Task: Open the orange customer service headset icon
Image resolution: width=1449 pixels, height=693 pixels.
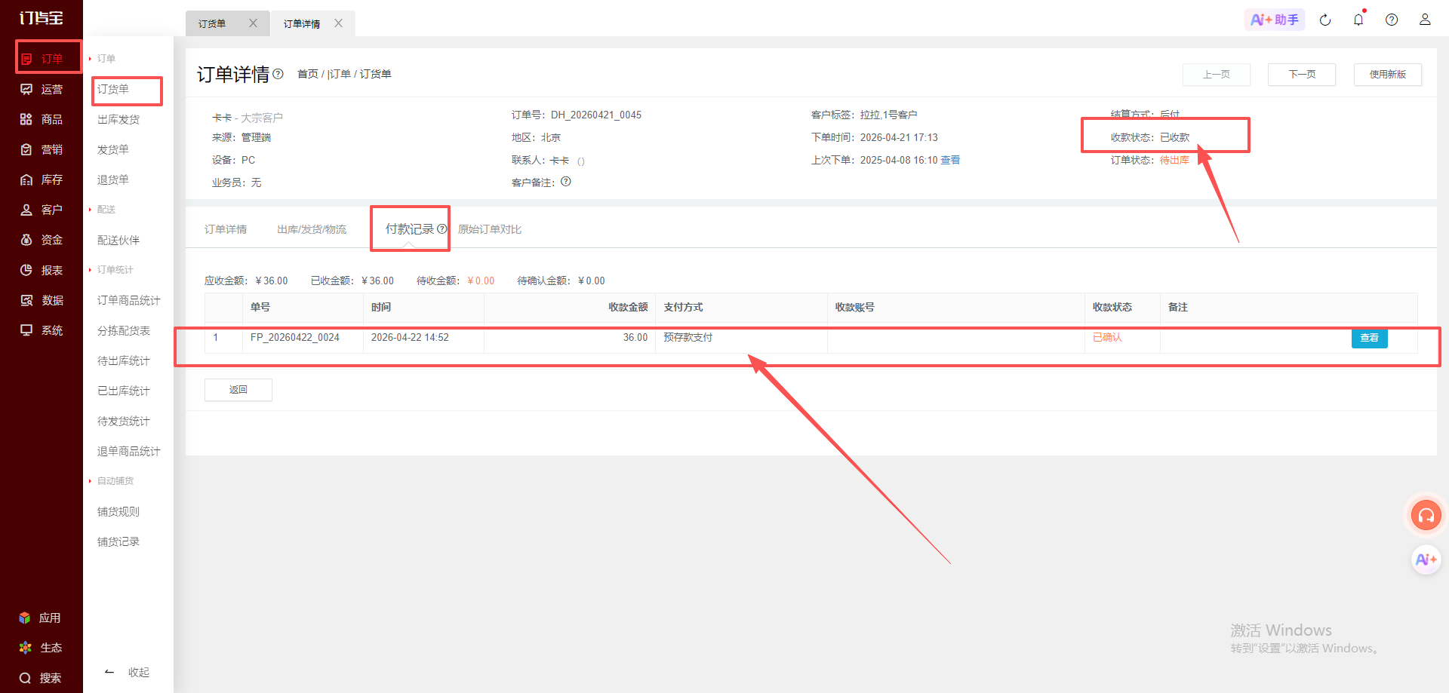Action: [x=1426, y=516]
